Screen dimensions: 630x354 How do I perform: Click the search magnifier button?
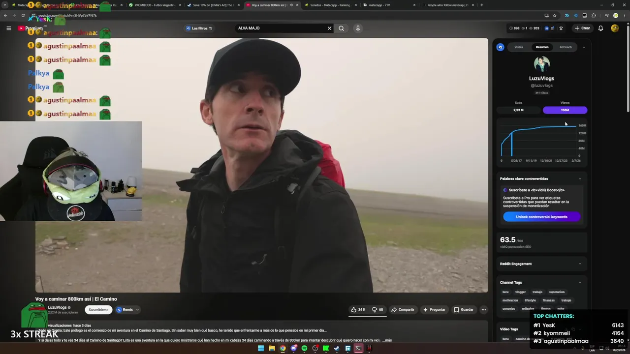click(x=341, y=28)
